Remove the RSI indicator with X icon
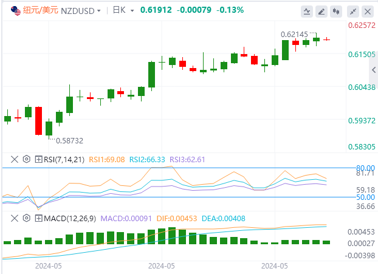 [15, 159]
